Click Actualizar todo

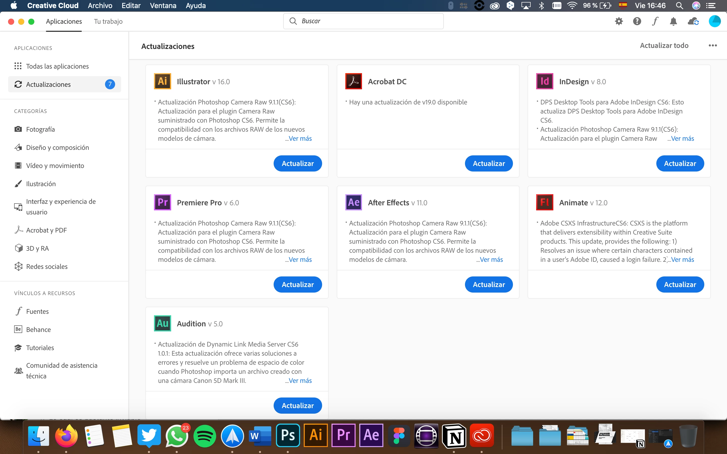tap(664, 46)
